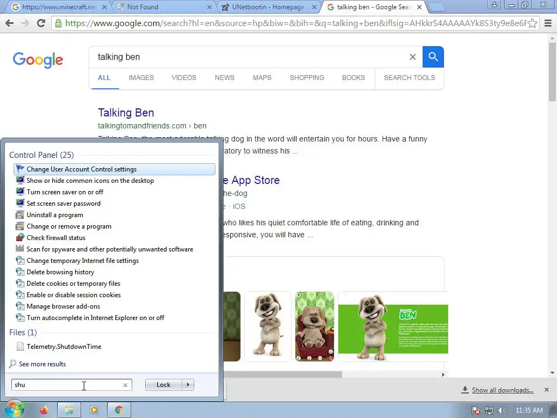Open Delete cookies or temporary files
The width and height of the screenshot is (557, 418).
point(114,283)
